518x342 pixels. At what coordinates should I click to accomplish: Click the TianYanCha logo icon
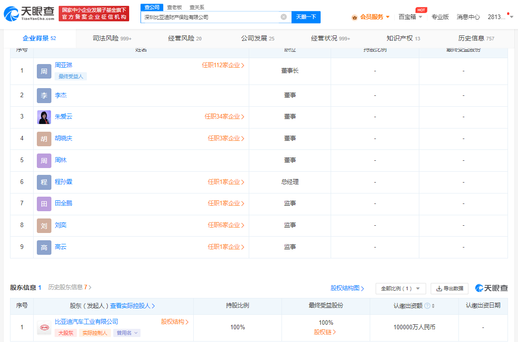coord(12,14)
